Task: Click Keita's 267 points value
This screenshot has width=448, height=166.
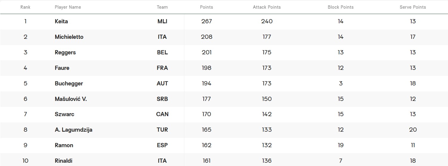Action: pyautogui.click(x=206, y=21)
